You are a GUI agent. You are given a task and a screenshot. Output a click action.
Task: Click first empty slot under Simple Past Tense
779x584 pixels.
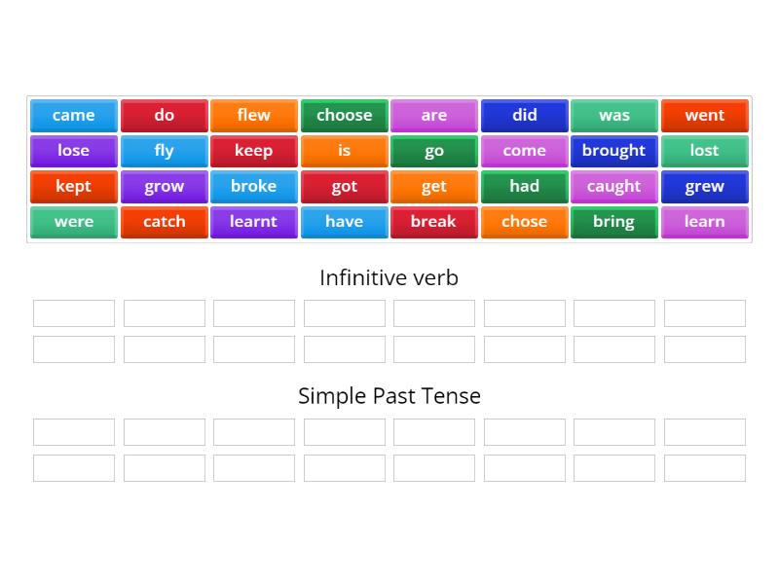tap(74, 432)
